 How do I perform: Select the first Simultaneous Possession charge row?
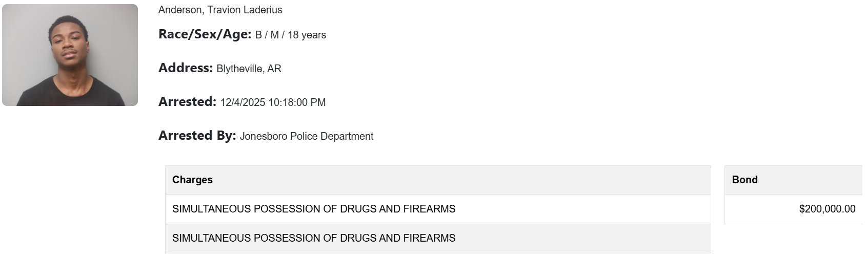tap(314, 209)
